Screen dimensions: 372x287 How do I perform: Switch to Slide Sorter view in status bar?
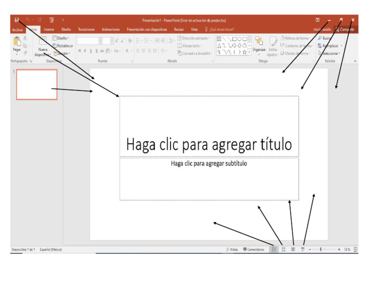[283, 249]
